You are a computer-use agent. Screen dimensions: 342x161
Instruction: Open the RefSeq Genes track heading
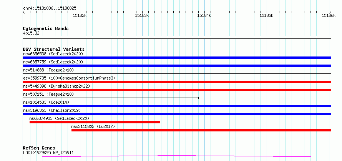click(39, 148)
